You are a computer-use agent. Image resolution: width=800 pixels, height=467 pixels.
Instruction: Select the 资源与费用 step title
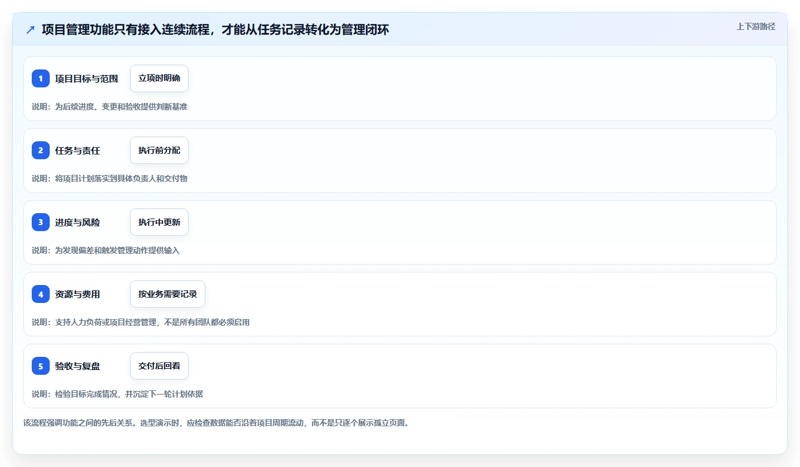77,294
